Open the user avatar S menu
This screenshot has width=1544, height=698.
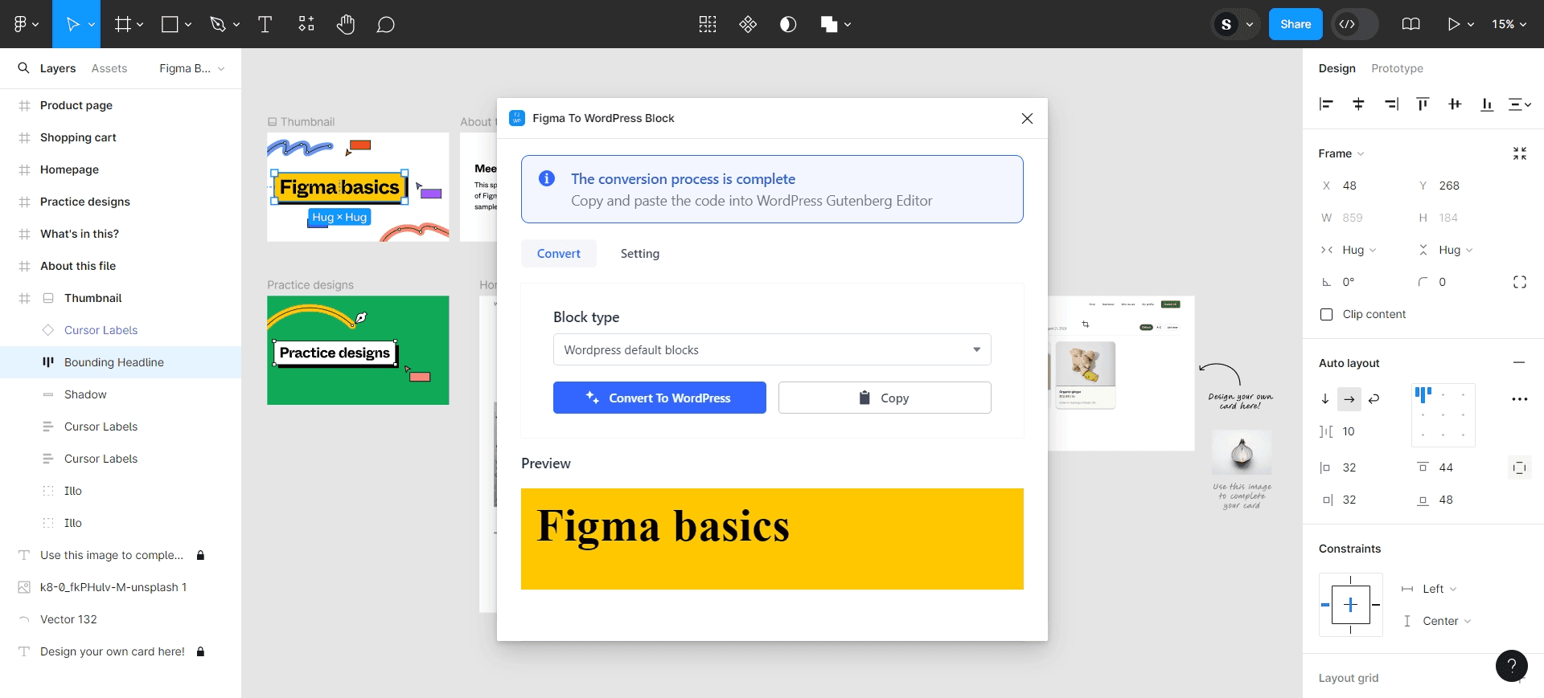tap(1235, 24)
